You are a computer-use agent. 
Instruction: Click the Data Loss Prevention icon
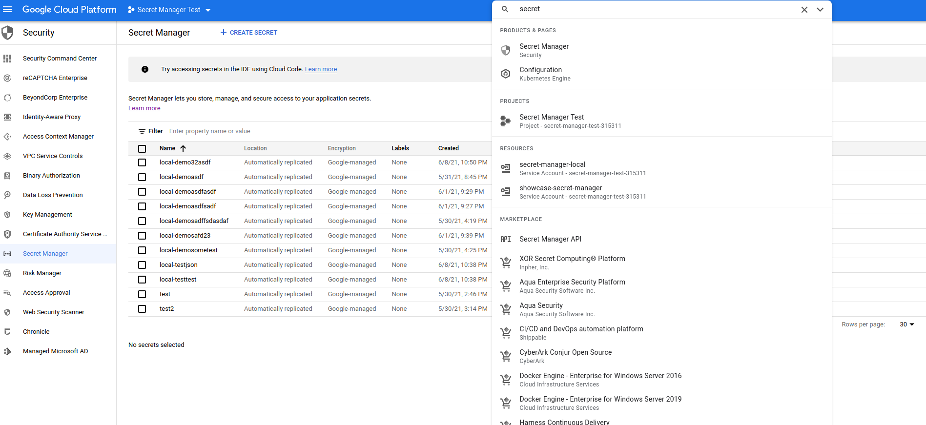7,195
